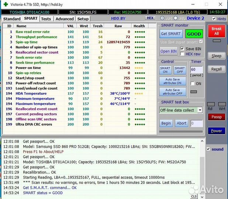Enable the HEX raw checkbox

pyautogui.click(x=182, y=54)
